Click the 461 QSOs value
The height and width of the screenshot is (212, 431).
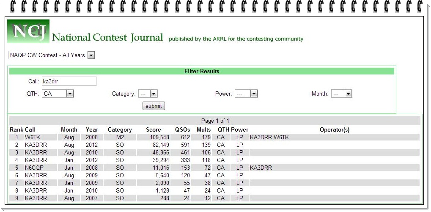tap(185, 152)
